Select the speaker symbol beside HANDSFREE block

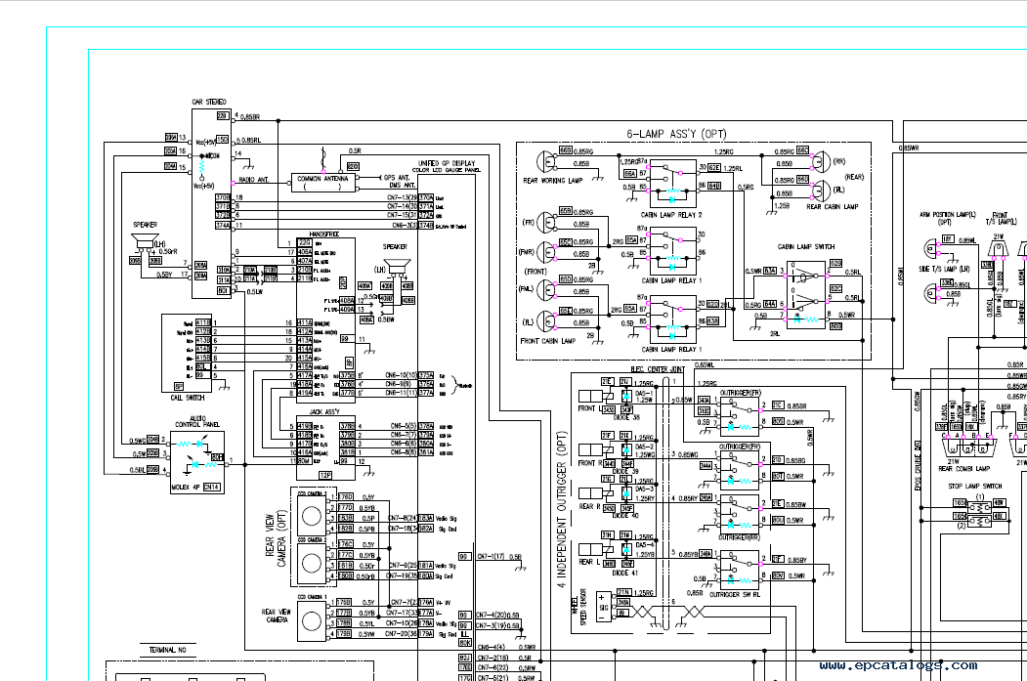pos(397,267)
